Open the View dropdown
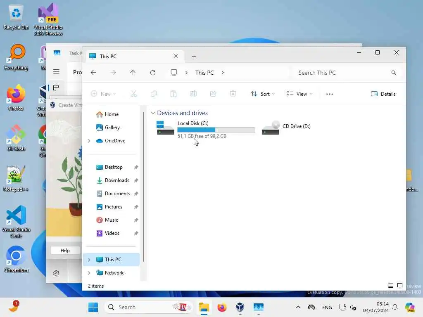 pos(299,94)
